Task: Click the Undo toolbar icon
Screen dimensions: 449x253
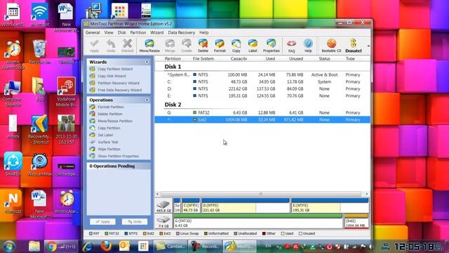Action: [x=111, y=46]
